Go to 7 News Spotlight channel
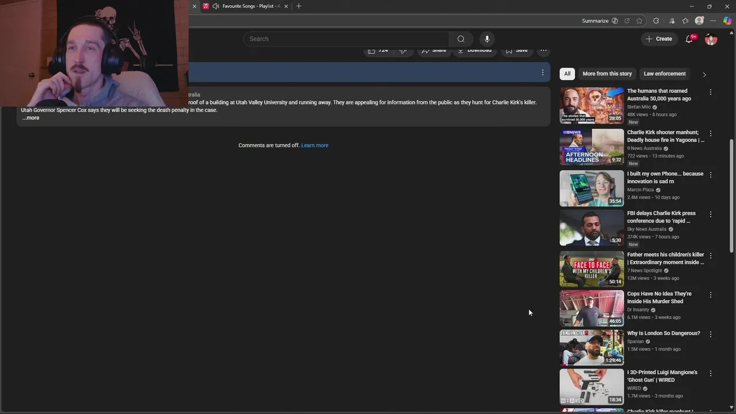Screen dimensions: 736x414 tap(645, 270)
